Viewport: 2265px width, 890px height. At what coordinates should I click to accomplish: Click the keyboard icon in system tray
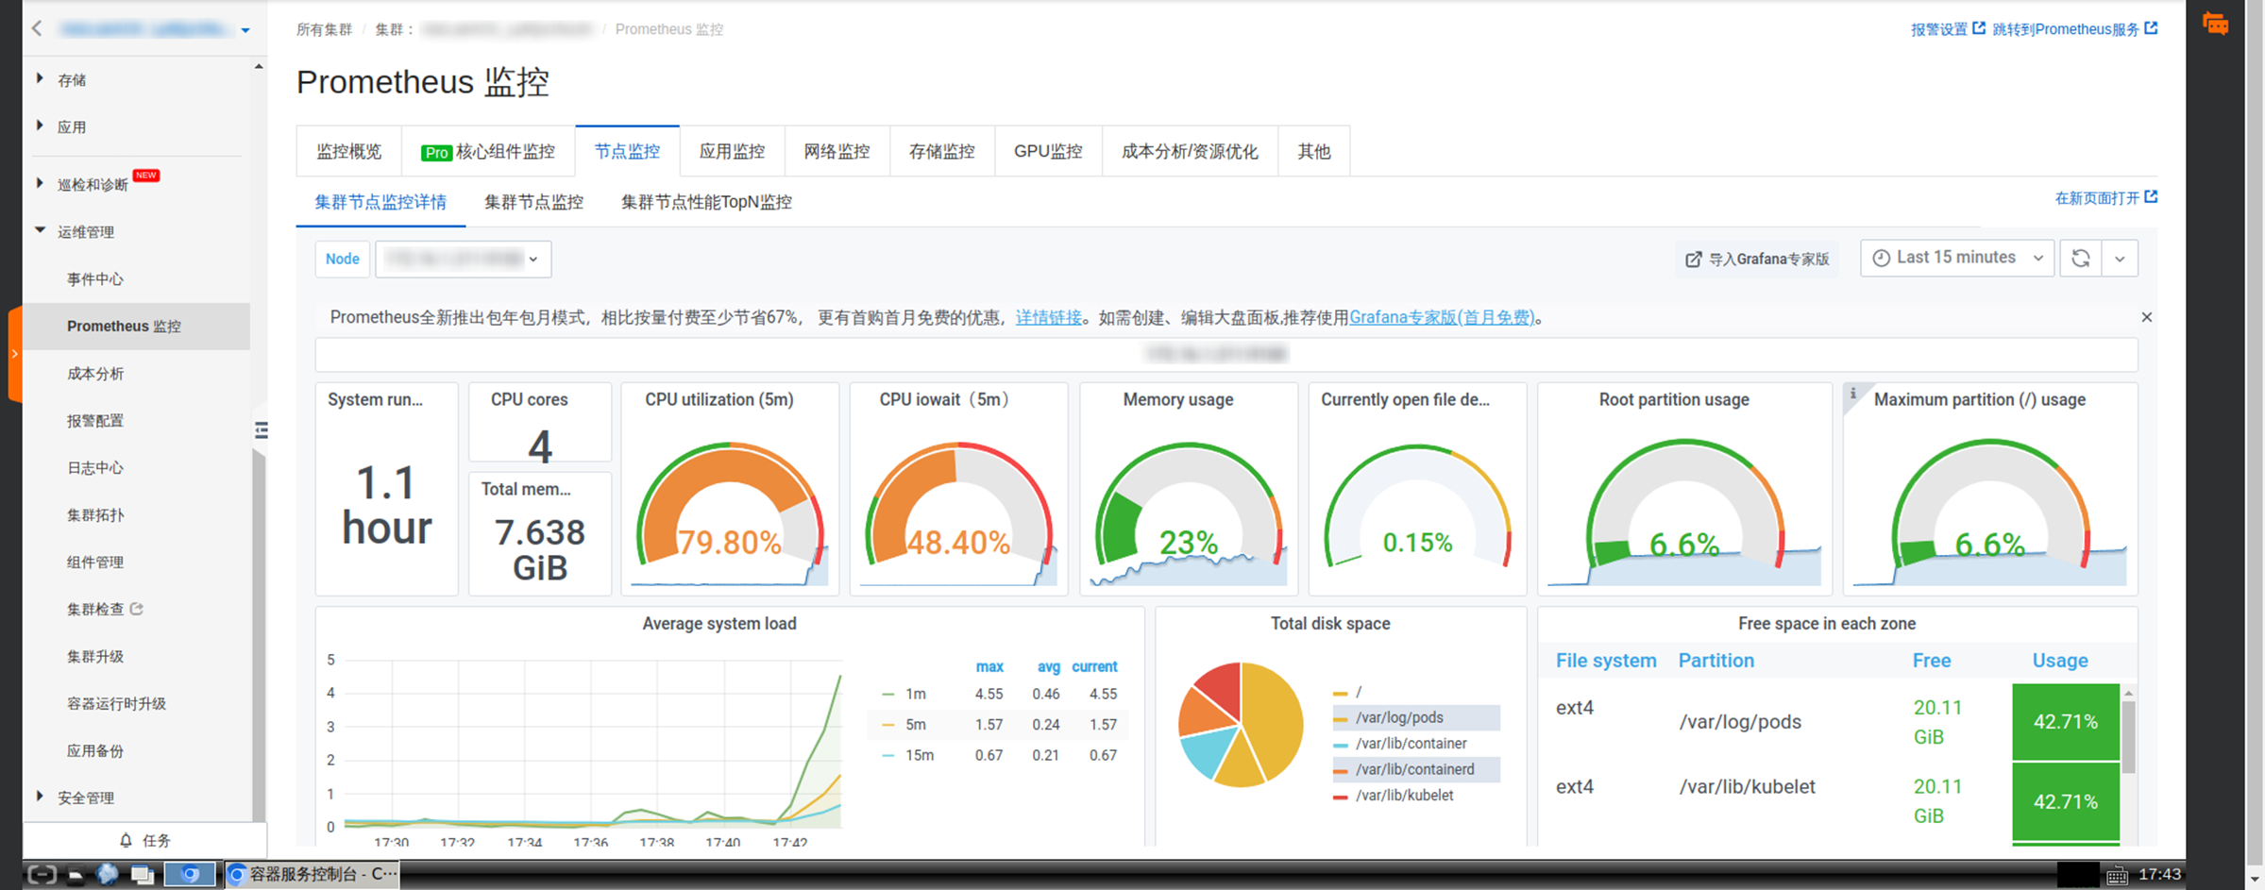coord(2117,875)
